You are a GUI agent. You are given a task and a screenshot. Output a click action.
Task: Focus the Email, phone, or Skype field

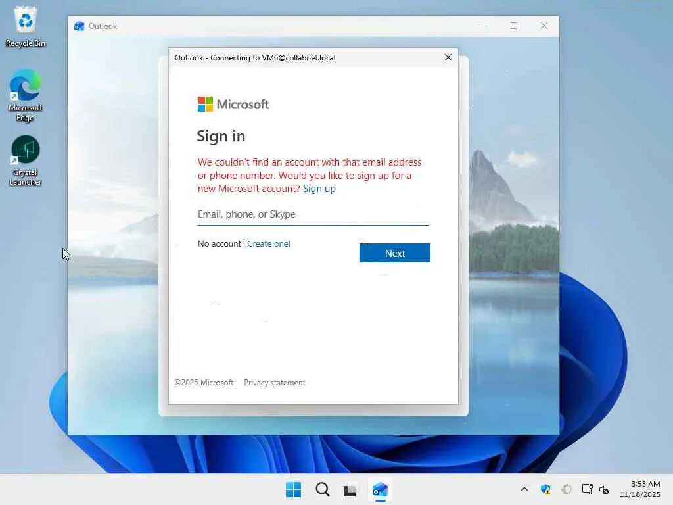point(313,214)
